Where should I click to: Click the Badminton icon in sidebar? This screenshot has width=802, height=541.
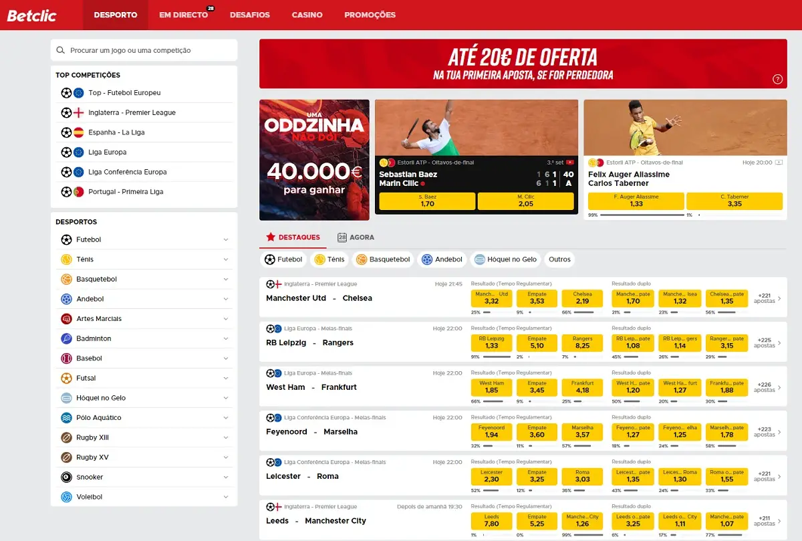(66, 338)
